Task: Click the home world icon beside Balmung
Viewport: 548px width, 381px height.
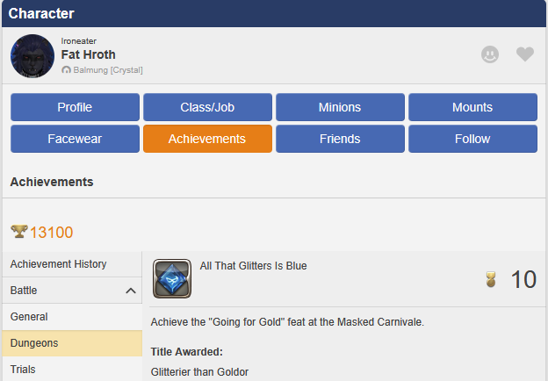Action: pyautogui.click(x=66, y=70)
